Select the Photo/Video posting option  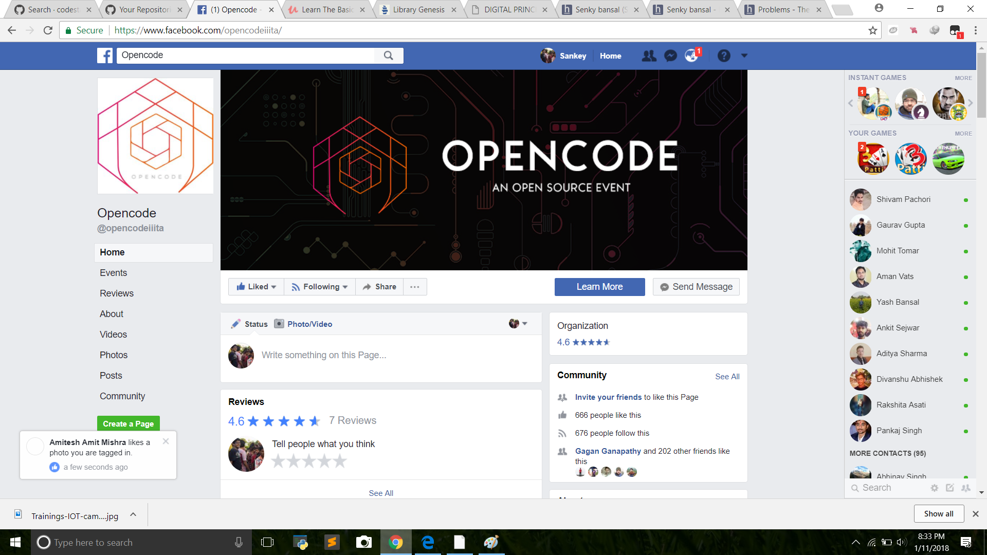(x=303, y=324)
